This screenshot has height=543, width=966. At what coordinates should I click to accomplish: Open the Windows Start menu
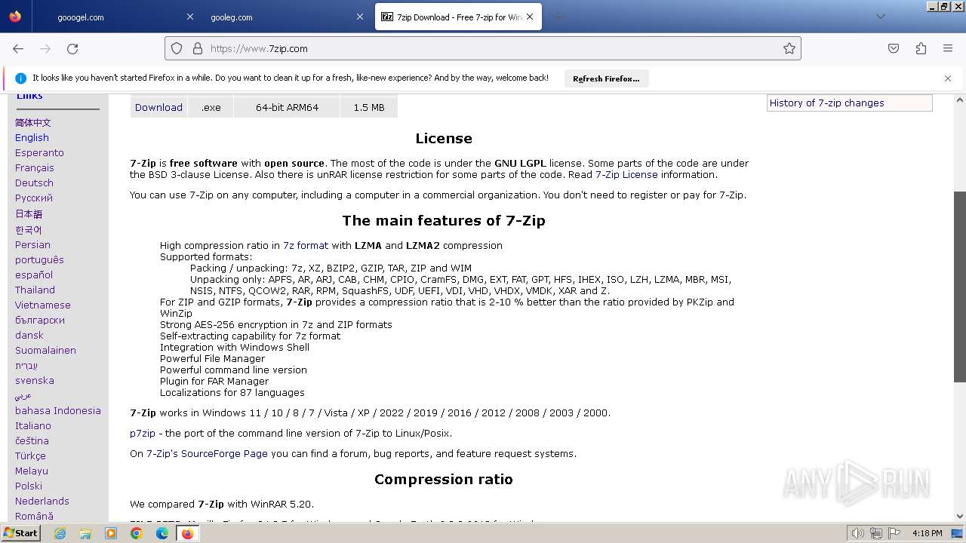pos(21,533)
